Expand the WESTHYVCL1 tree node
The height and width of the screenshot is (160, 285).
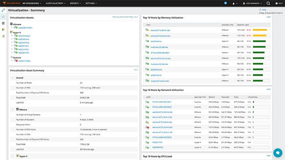click(12, 36)
